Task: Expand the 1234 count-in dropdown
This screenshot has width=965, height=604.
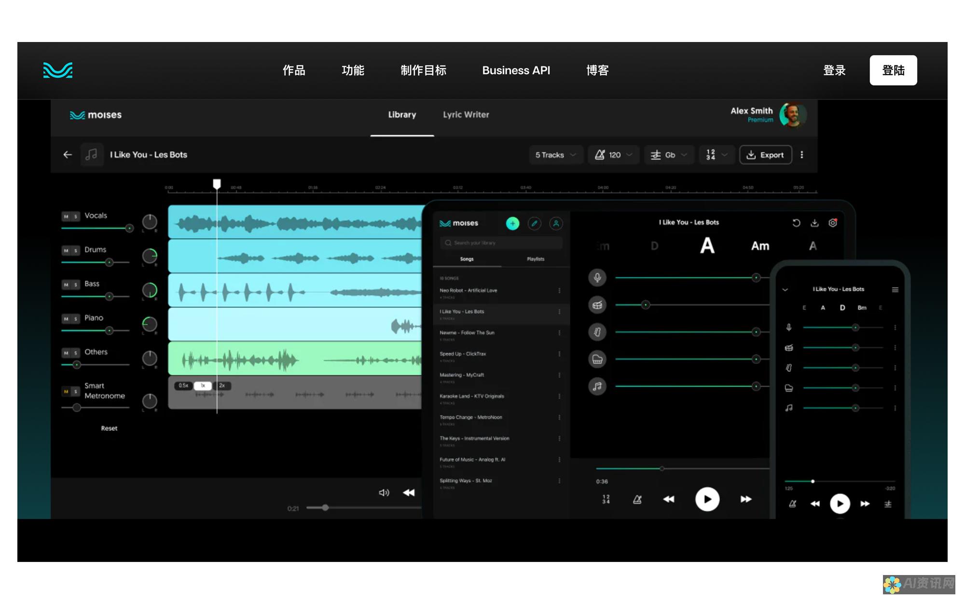Action: click(x=717, y=155)
